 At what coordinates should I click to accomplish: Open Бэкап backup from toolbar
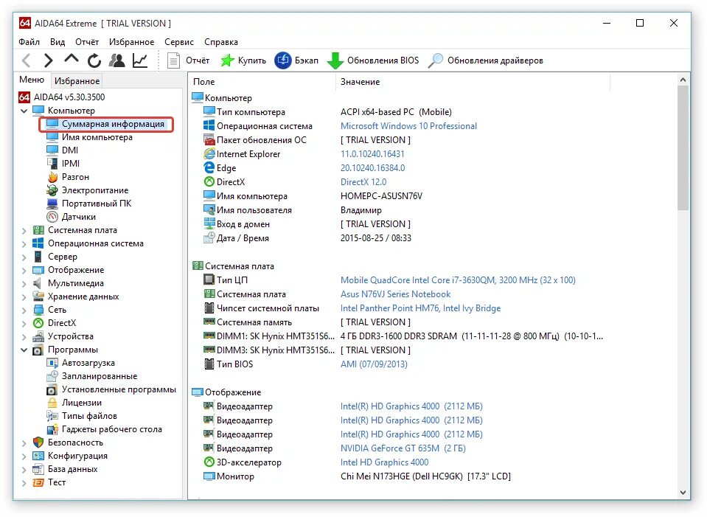click(296, 60)
